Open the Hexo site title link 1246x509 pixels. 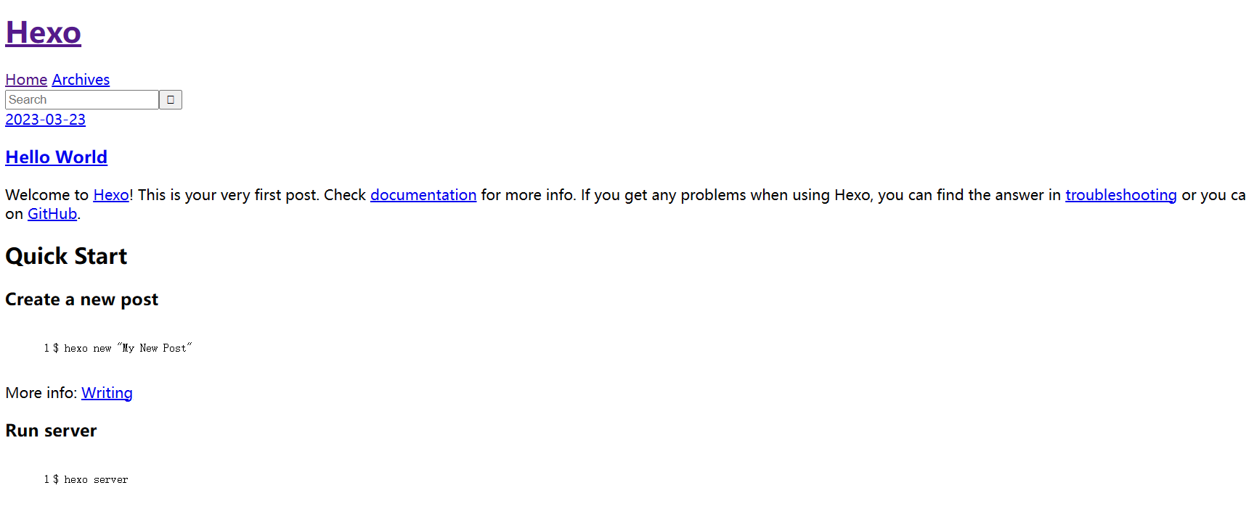coord(44,33)
